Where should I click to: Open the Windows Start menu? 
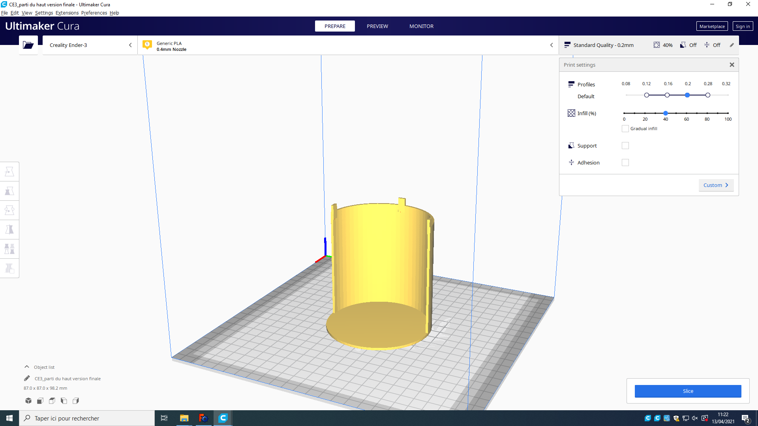click(x=9, y=418)
